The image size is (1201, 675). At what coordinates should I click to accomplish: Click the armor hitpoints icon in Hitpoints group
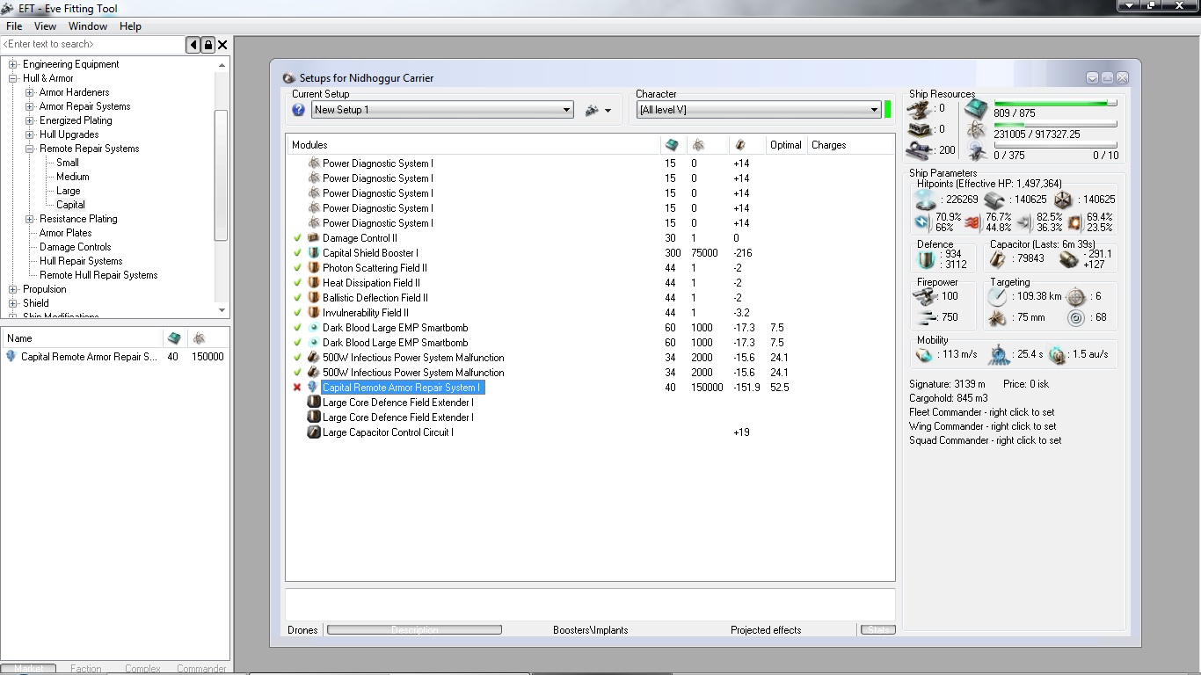click(994, 200)
